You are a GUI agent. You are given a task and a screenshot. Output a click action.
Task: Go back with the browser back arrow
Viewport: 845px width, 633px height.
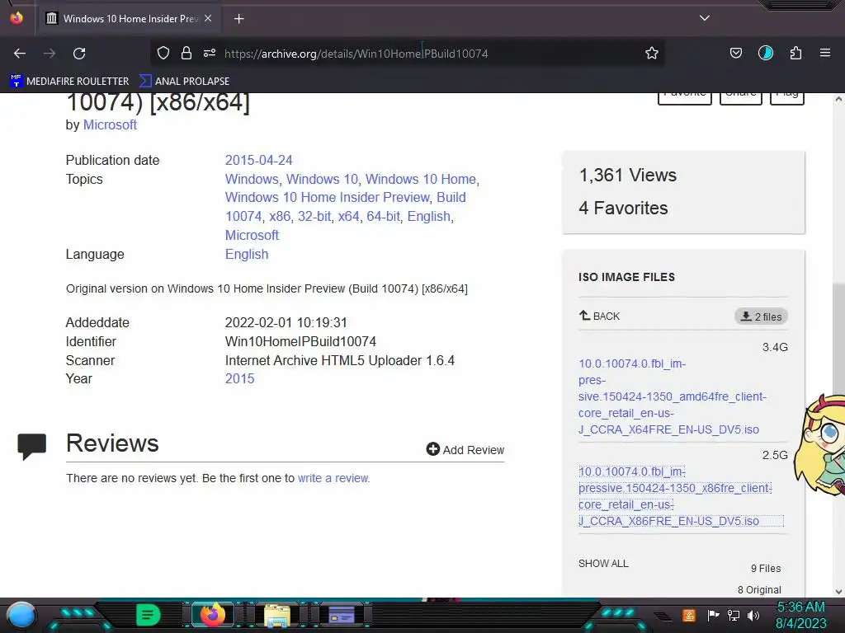20,54
